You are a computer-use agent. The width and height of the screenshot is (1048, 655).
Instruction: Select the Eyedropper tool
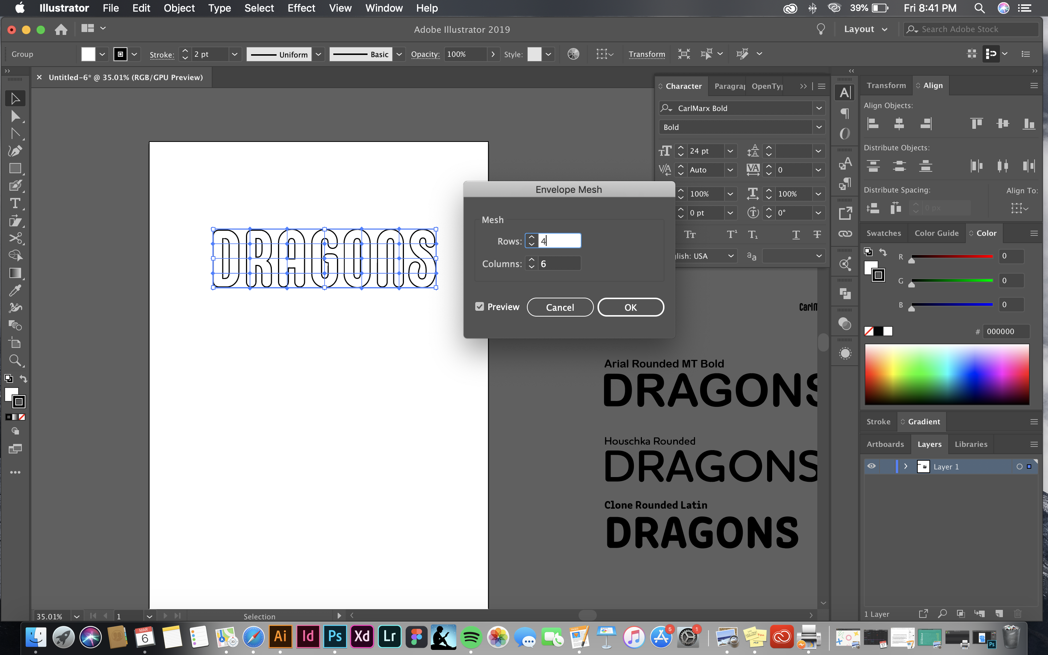pyautogui.click(x=15, y=290)
